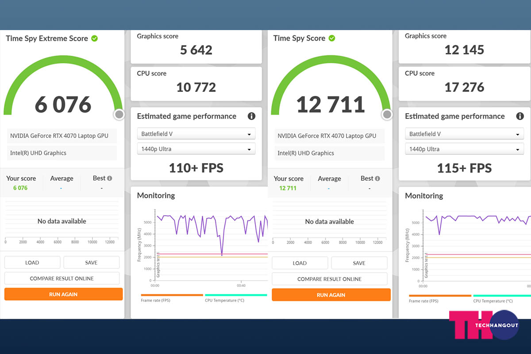Click the Graphics score value 12 145
The width and height of the screenshot is (531, 354).
coord(464,50)
